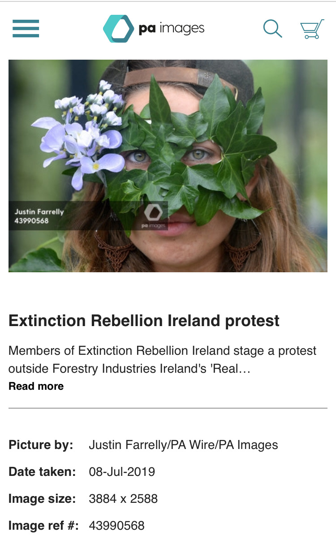
Task: Expand description with Read more
Action: (x=36, y=386)
